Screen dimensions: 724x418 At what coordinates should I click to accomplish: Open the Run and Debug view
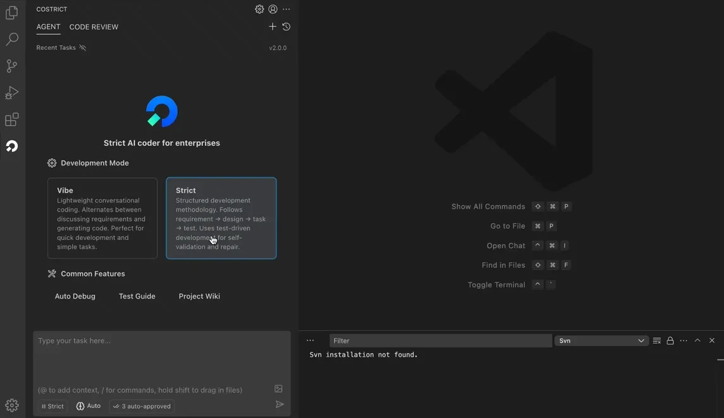pyautogui.click(x=12, y=93)
